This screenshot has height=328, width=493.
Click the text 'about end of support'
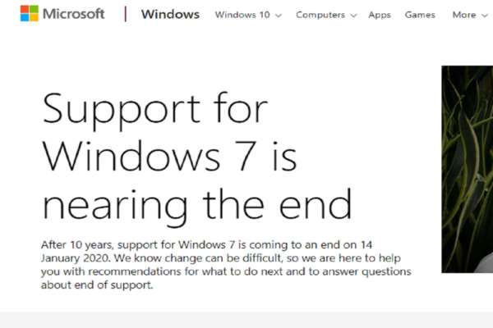[x=96, y=285]
